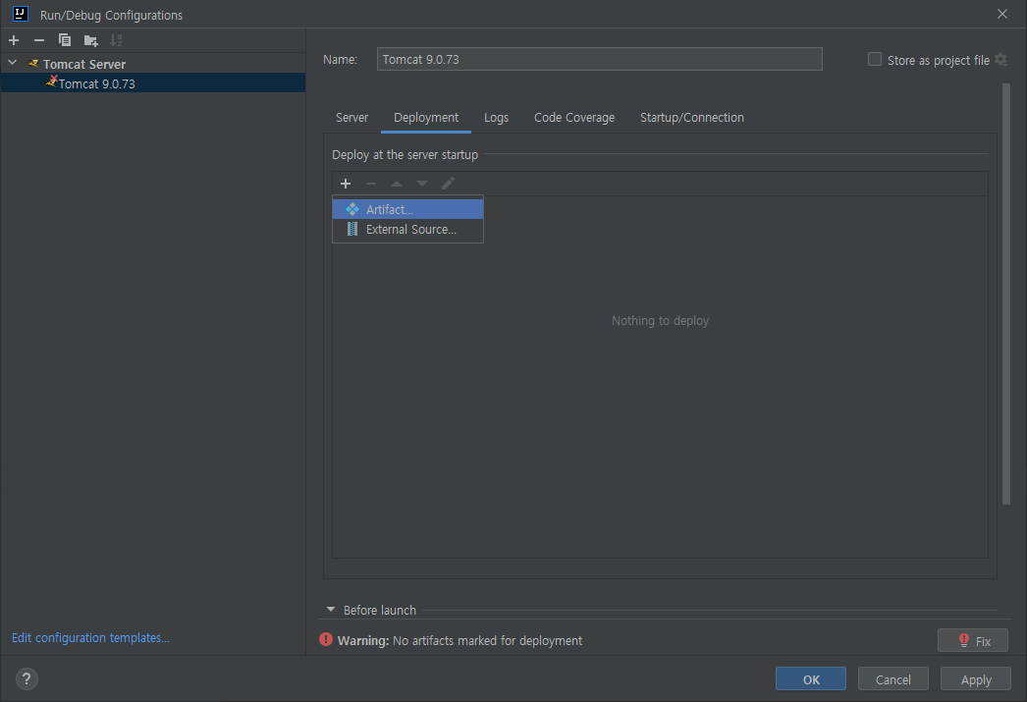Click the vertical scrollbar of settings panel
This screenshot has height=702, width=1027.
coord(1006,294)
